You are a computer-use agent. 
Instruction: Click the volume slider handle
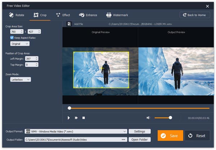[171, 117]
